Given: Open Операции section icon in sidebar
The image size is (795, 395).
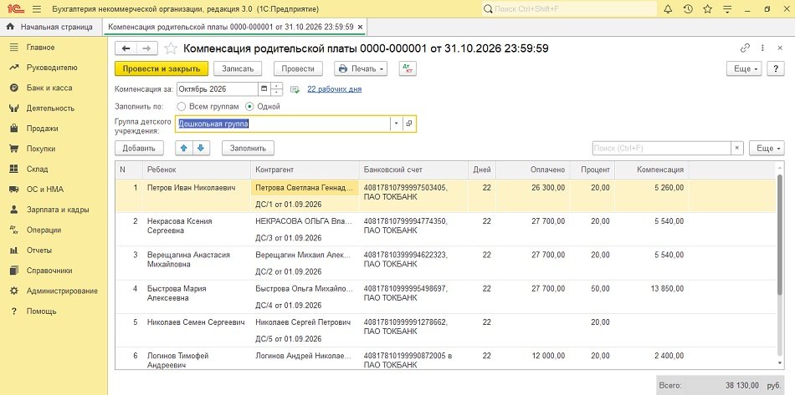Looking at the screenshot, I should 14,230.
